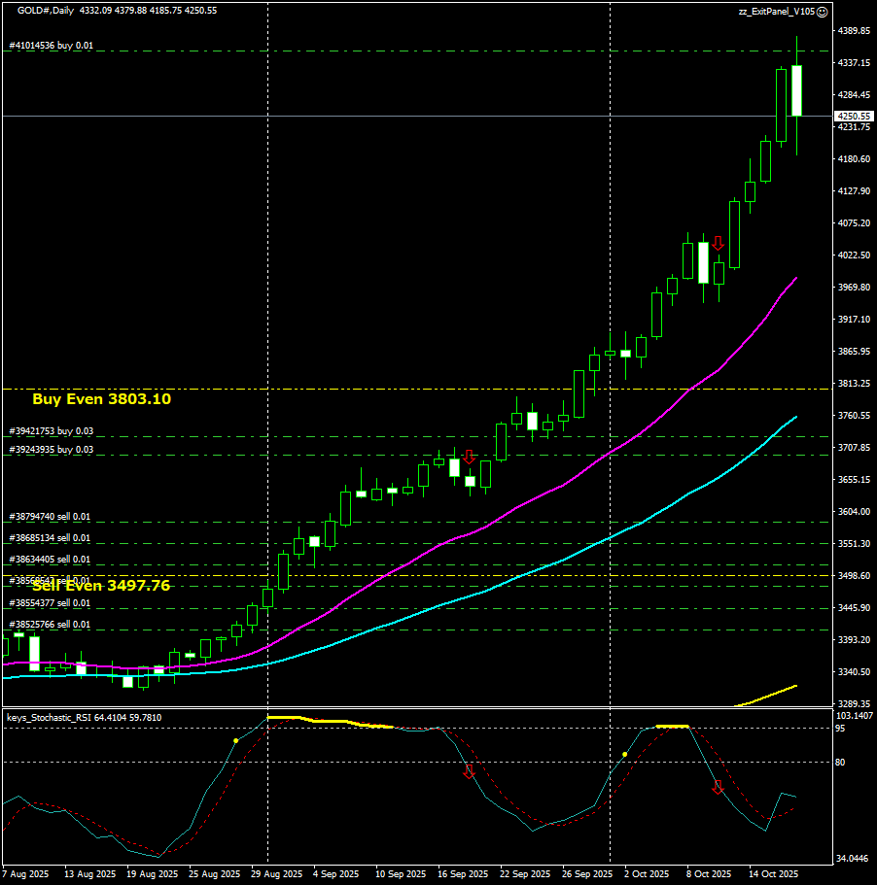Select red arrow on Stochastic RSI near 8 Oct
This screenshot has width=877, height=885.
pos(718,787)
